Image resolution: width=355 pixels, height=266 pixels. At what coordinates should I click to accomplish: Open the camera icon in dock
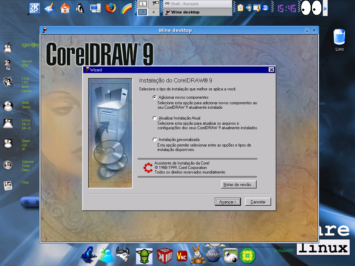click(231, 256)
